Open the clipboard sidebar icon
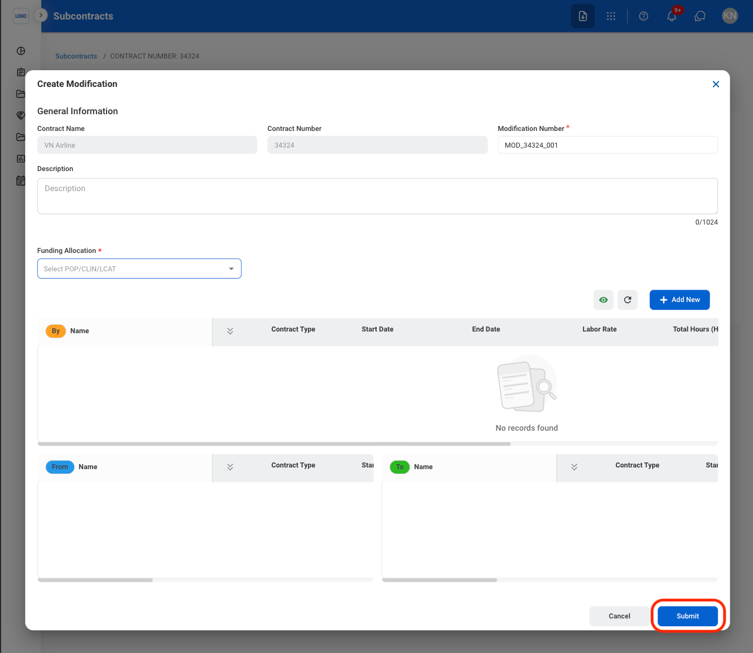 click(21, 72)
